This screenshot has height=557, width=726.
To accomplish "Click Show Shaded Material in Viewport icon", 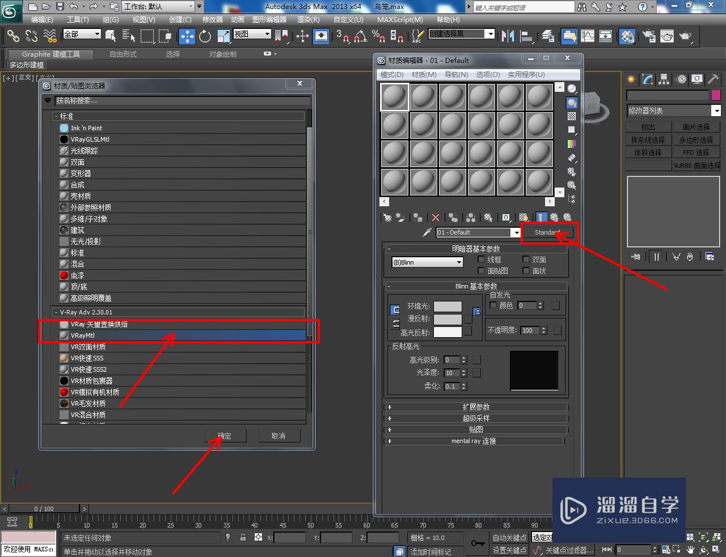I will pos(524,218).
